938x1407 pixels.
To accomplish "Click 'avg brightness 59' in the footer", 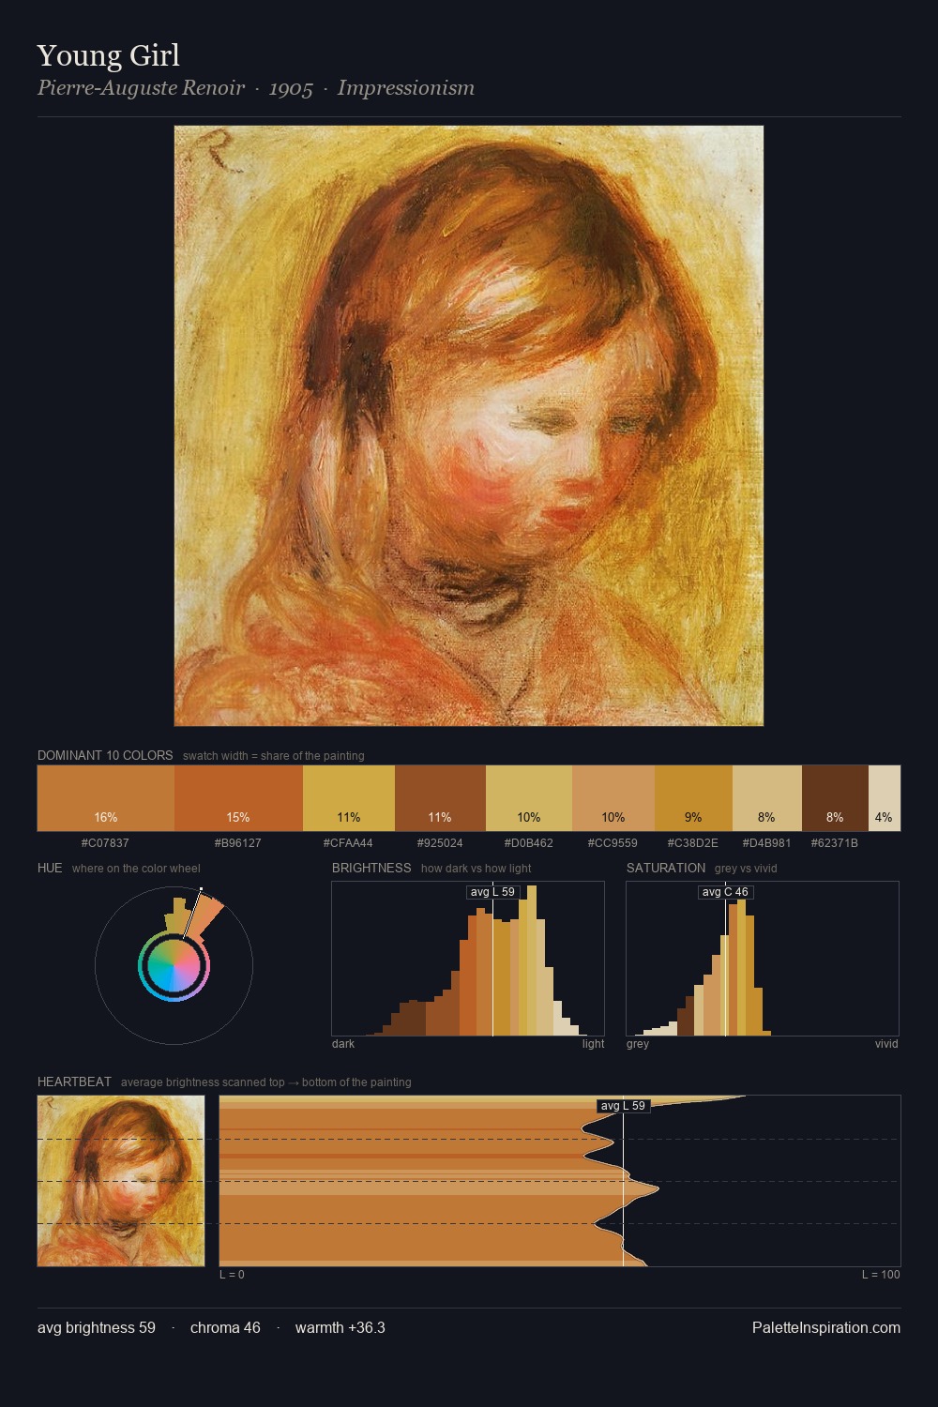I will 97,1327.
